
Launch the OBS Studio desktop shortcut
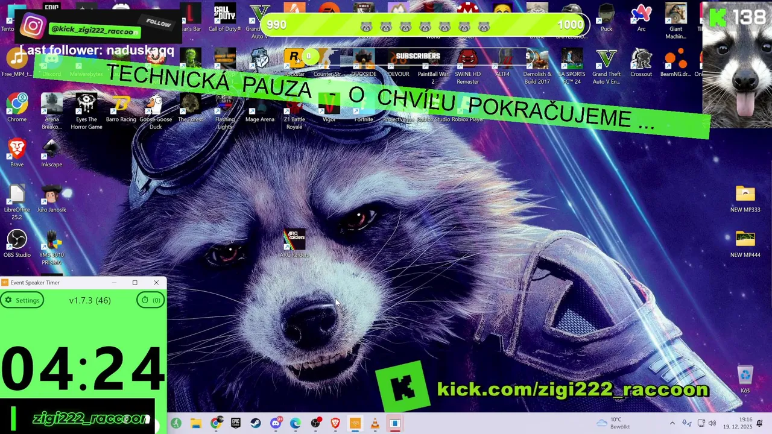[17, 243]
